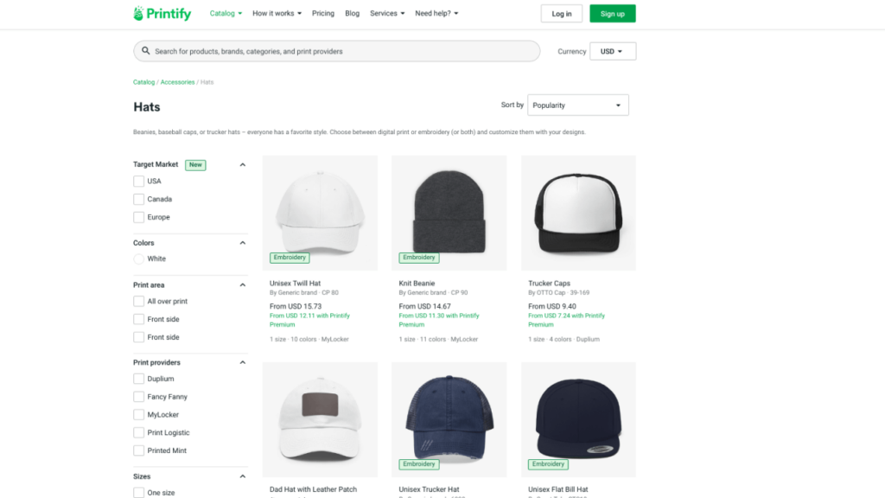
Task: Collapse the Print providers section
Action: (x=243, y=362)
